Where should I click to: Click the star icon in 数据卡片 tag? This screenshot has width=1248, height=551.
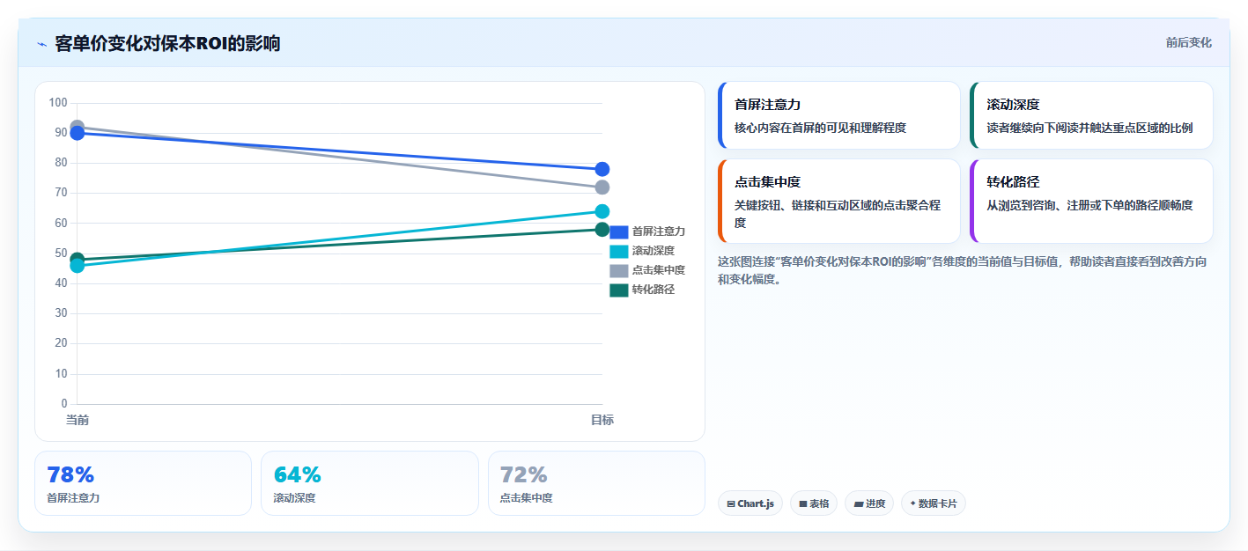pyautogui.click(x=912, y=503)
